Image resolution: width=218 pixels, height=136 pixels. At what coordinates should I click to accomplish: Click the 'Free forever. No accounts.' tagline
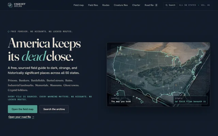(x=42, y=32)
